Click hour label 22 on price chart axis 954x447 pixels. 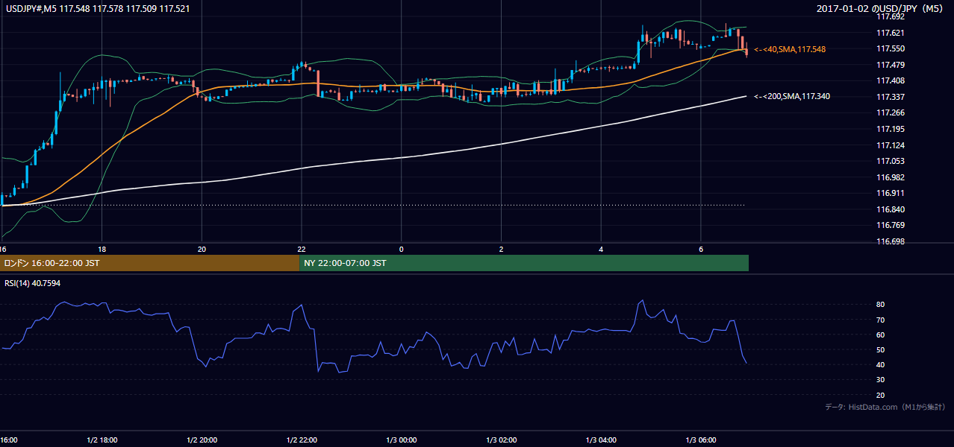(302, 248)
